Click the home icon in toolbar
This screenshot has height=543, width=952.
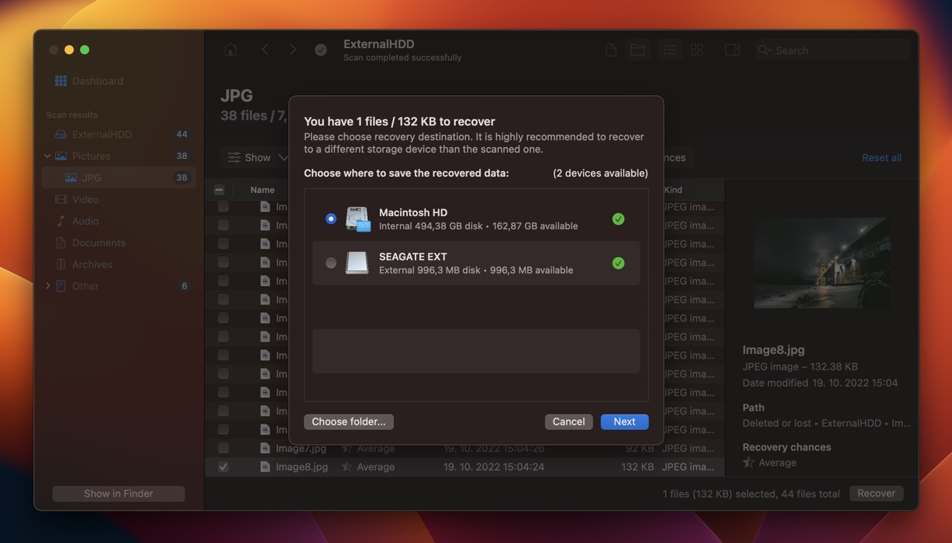tap(230, 50)
